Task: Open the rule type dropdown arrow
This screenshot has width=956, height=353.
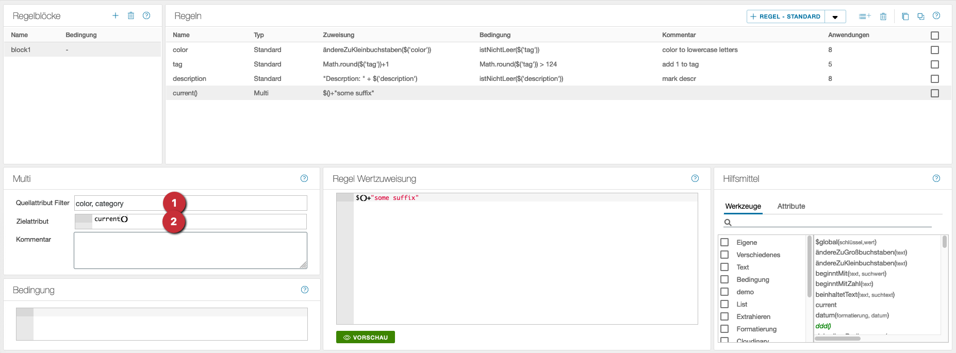Action: click(x=835, y=17)
